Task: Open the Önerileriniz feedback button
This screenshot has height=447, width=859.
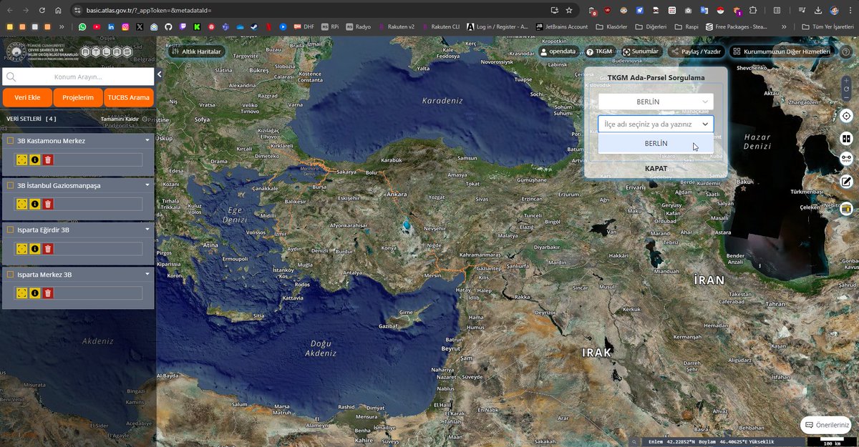Action: tap(827, 425)
